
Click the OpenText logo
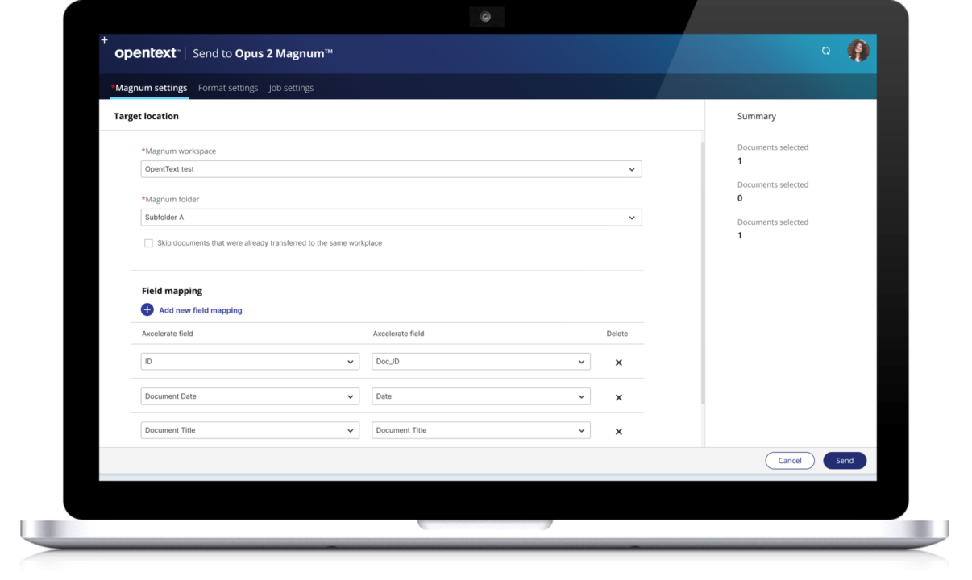[147, 53]
